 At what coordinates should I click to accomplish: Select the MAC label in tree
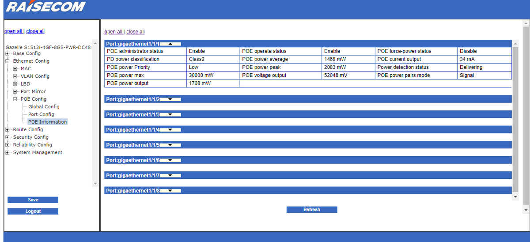coord(26,68)
